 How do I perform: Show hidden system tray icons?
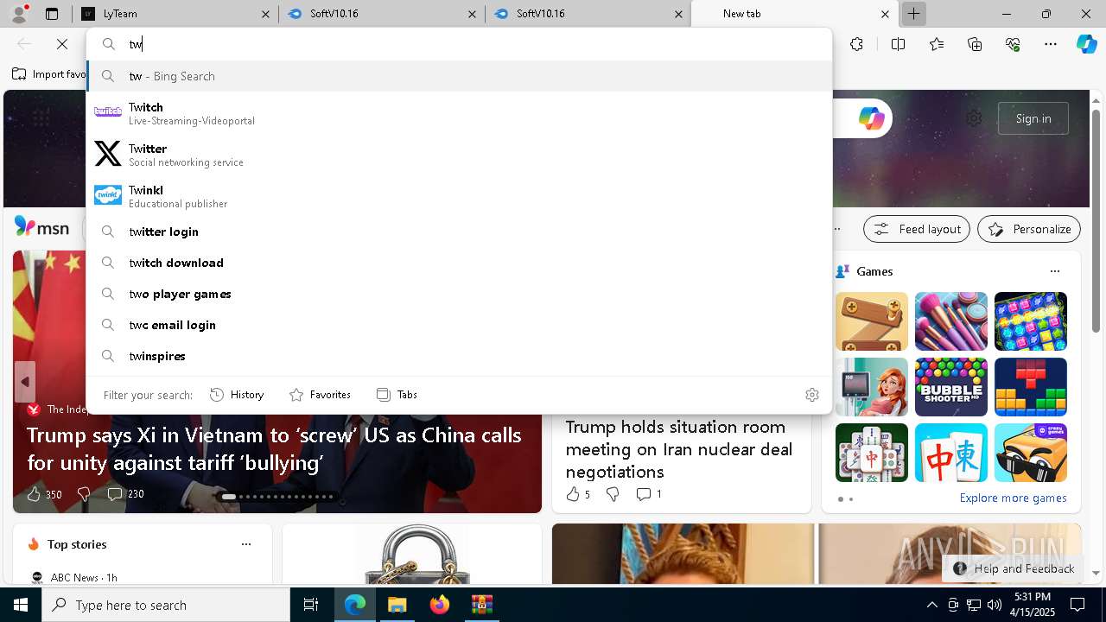point(931,605)
